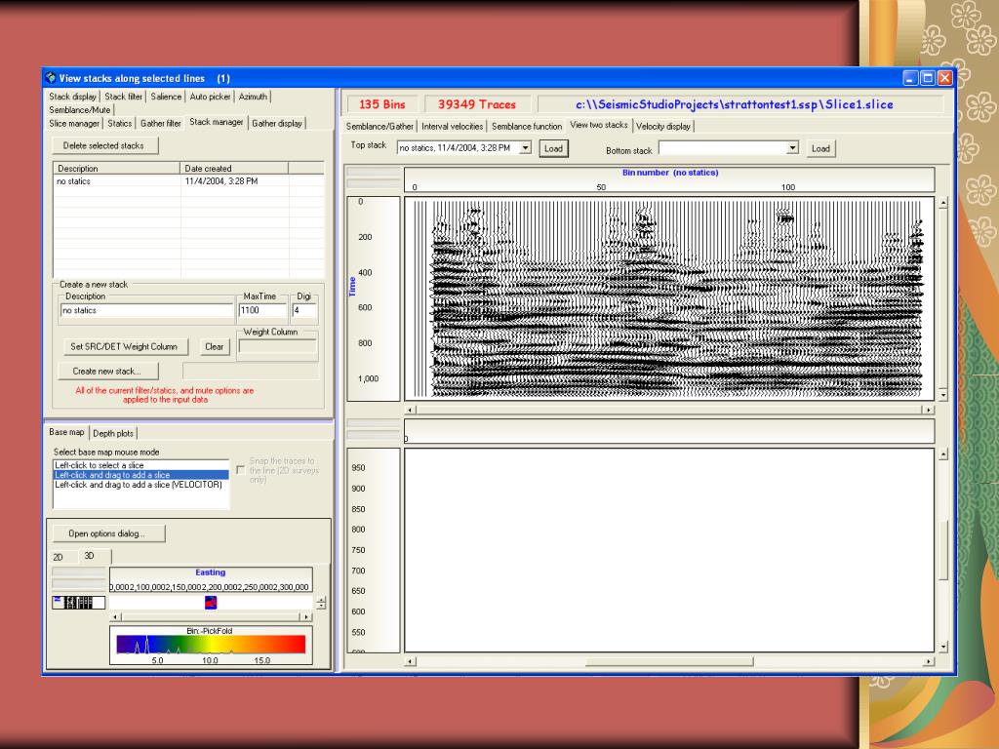Select the 'no statics' stack row
999x749 pixels.
(188, 181)
